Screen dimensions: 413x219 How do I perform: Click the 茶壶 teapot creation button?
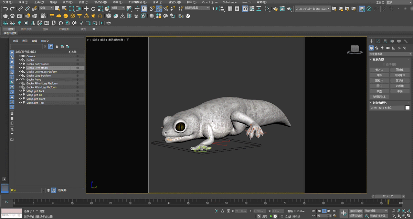379,91
